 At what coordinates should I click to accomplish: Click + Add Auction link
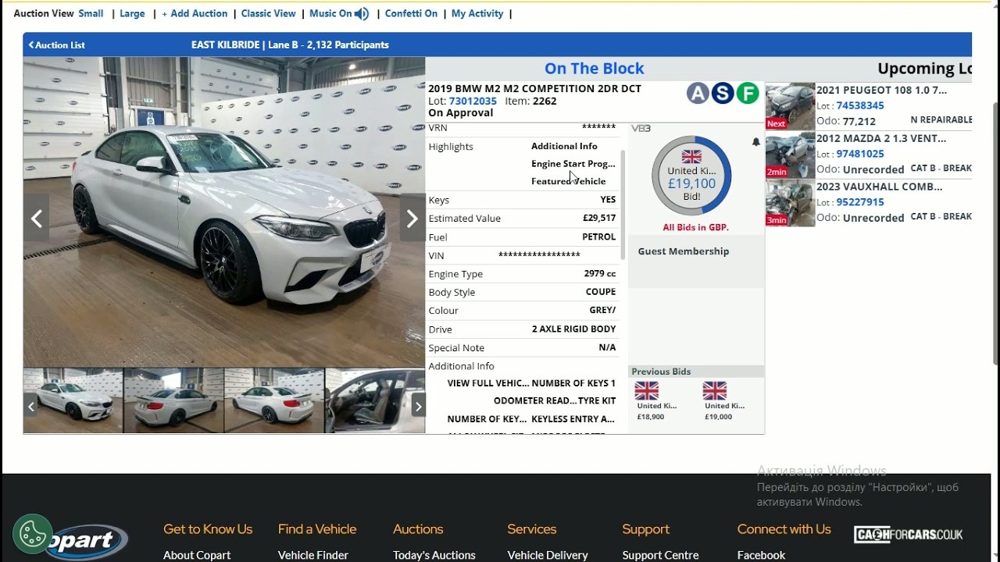point(195,13)
